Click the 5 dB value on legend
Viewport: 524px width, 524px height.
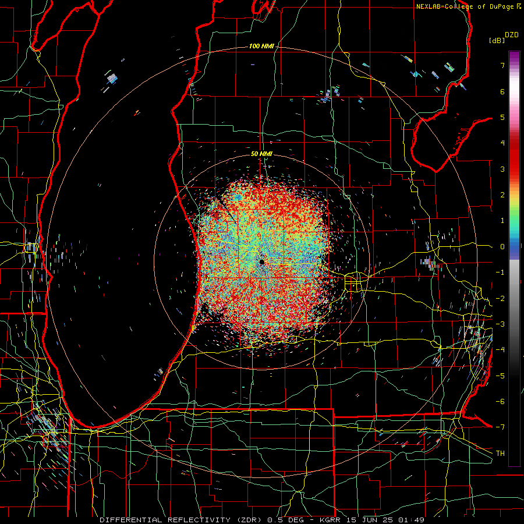point(502,117)
